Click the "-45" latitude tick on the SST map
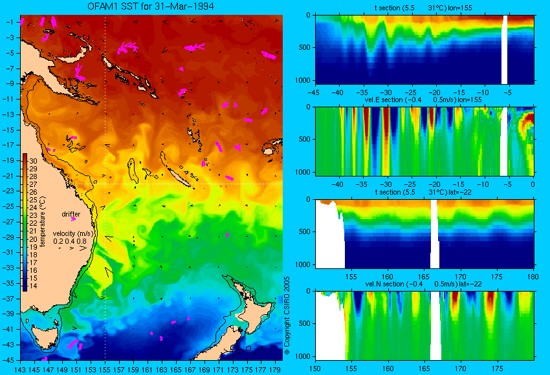Screen dimensions: 550x375 [8, 360]
